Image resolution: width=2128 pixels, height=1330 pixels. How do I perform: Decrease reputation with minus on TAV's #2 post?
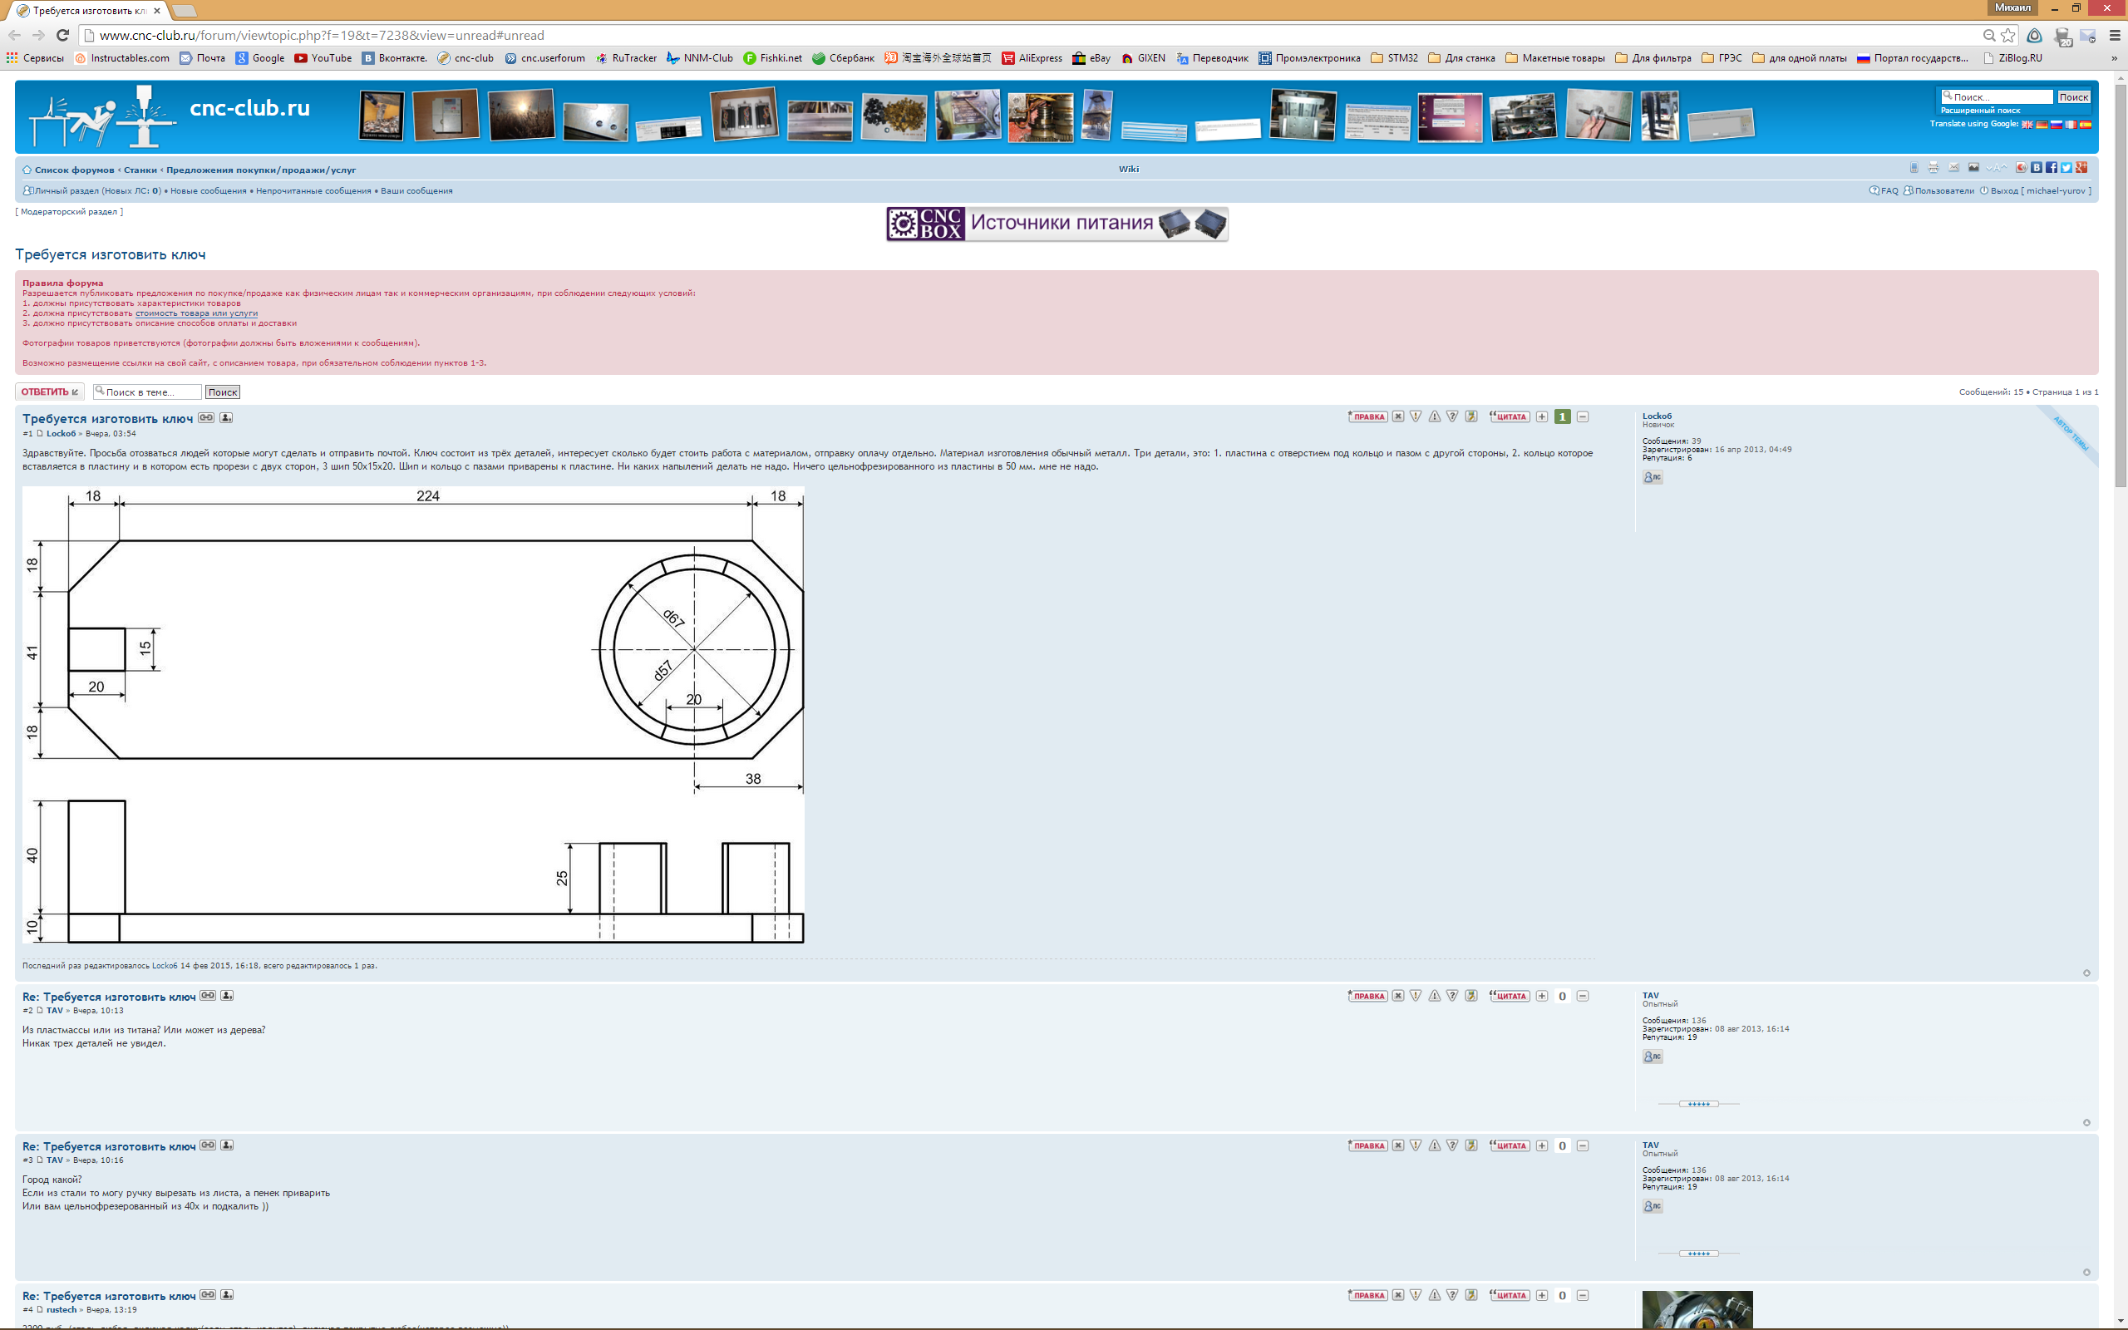pyautogui.click(x=1583, y=996)
